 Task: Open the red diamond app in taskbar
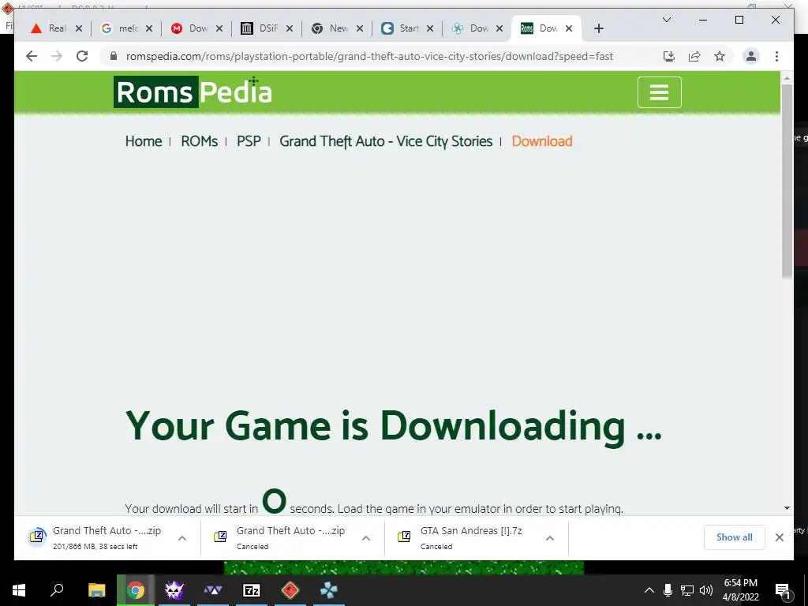(x=290, y=590)
